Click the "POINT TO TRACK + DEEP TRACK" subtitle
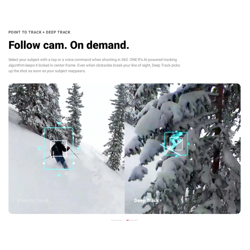 pyautogui.click(x=39, y=32)
